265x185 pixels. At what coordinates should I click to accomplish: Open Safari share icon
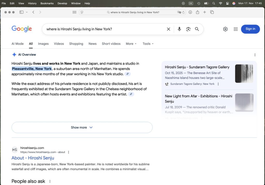[x=197, y=12]
